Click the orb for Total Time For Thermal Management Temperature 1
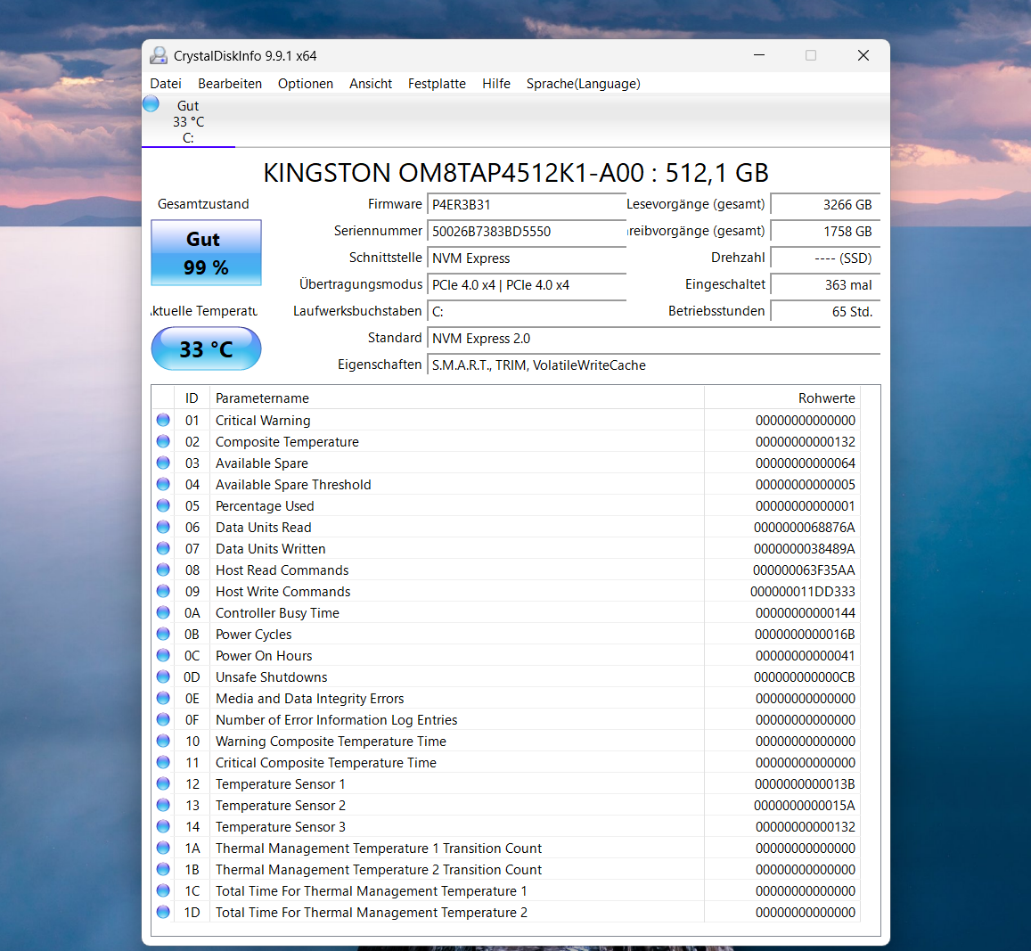1031x951 pixels. point(163,890)
